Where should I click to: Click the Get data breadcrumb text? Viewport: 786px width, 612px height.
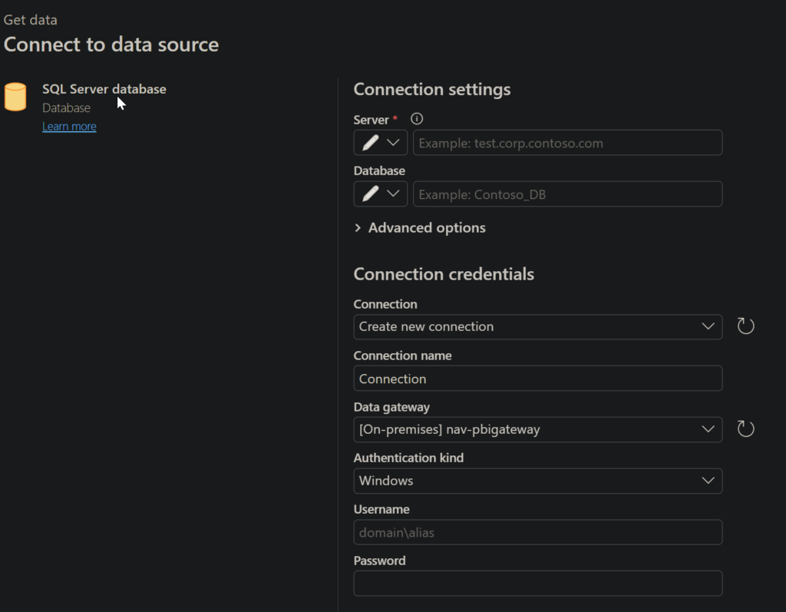(x=31, y=20)
